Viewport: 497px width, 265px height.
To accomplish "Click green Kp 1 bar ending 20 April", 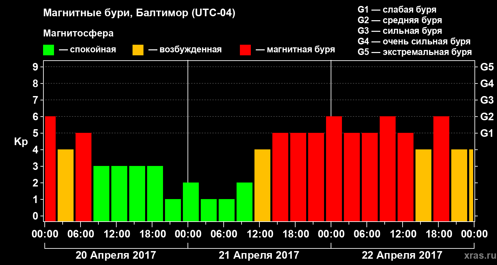I will [173, 210].
